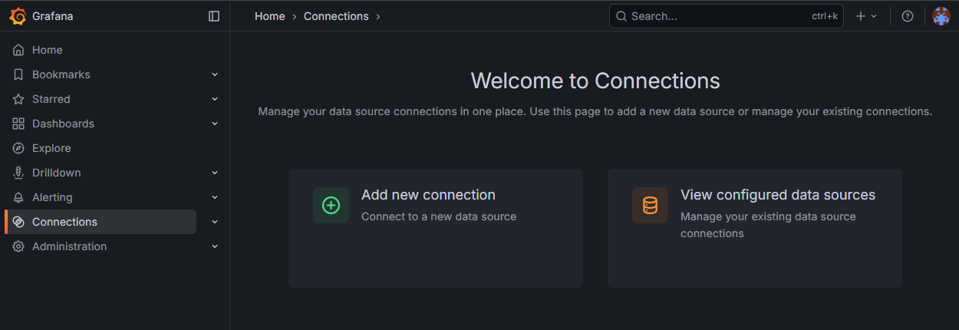Click the Connections link icon in sidebar
The height and width of the screenshot is (330, 959).
click(18, 222)
